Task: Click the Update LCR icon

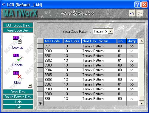Action: pos(18,58)
